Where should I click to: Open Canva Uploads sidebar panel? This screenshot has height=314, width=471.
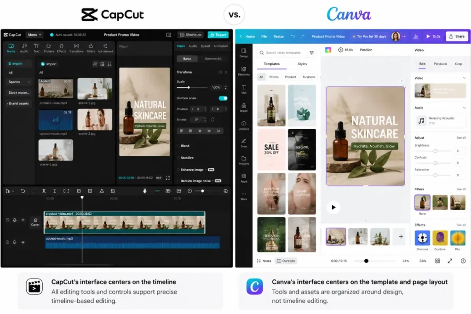[x=244, y=126]
